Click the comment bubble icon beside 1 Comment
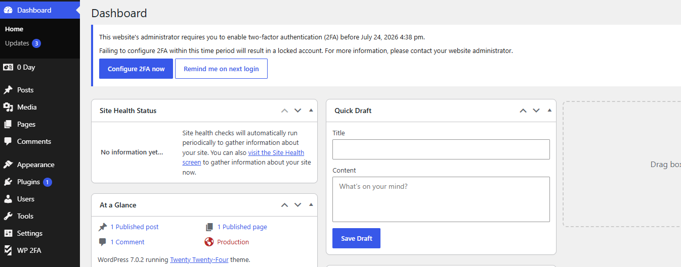Screen dimensions: 681x267 click(103, 242)
